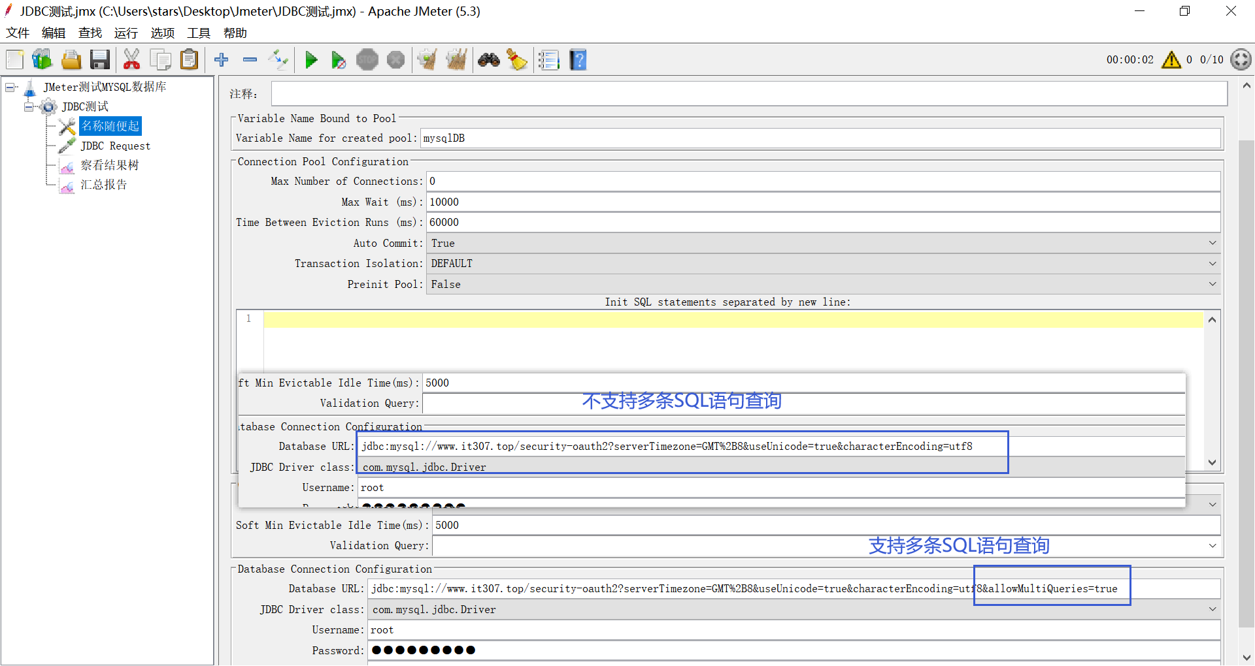1255x666 pixels.
Task: Open the Preinit Pool dropdown
Action: point(1212,284)
